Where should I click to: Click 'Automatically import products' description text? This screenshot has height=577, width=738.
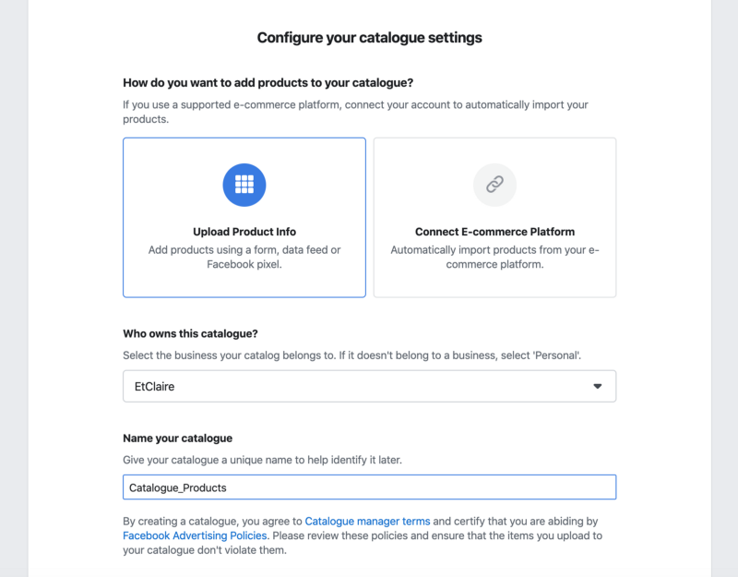coord(494,257)
